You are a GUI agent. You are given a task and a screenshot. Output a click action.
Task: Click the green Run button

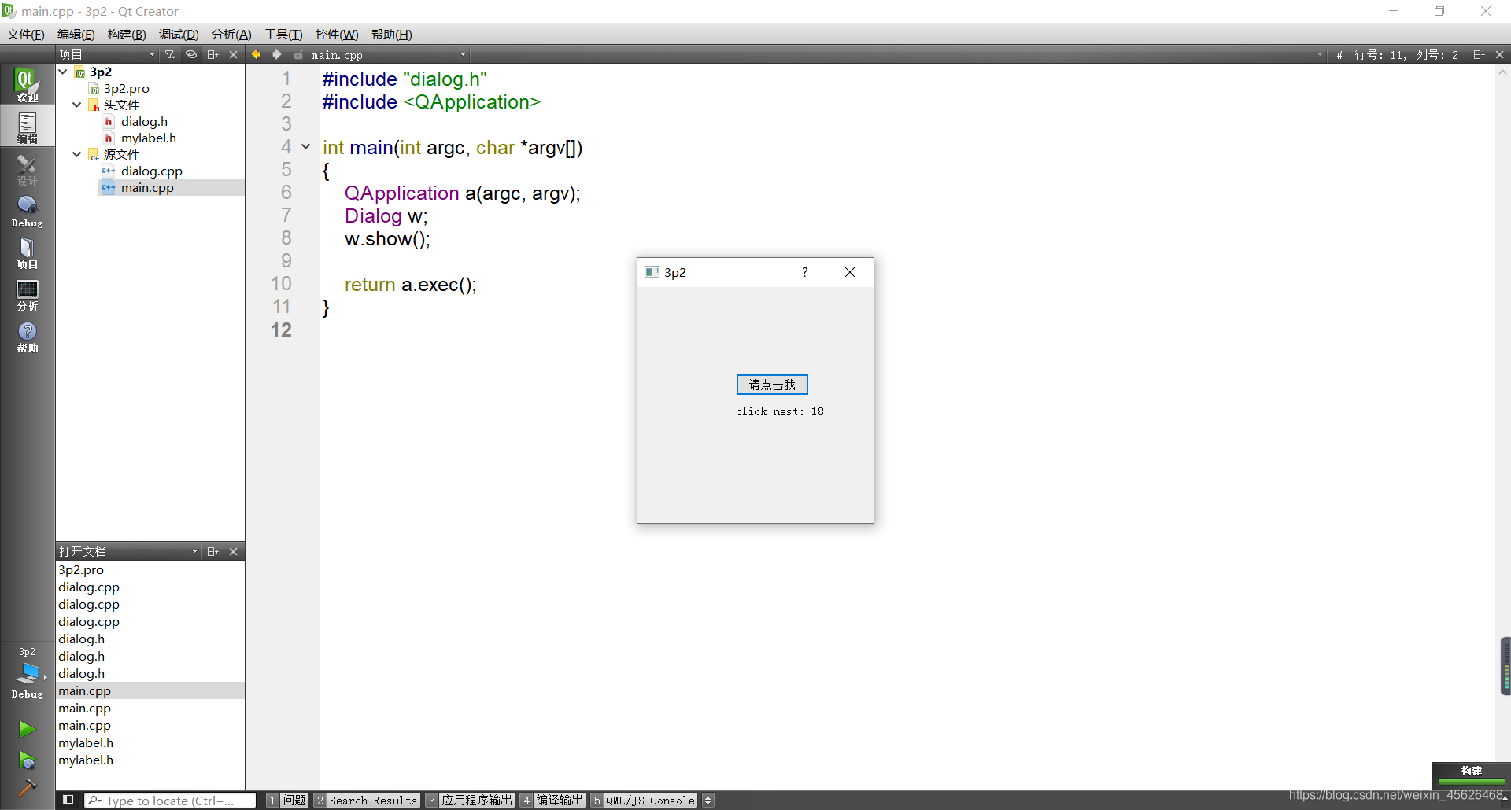27,729
